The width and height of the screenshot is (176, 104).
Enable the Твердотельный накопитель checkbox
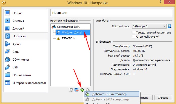pyautogui.click(x=134, y=32)
